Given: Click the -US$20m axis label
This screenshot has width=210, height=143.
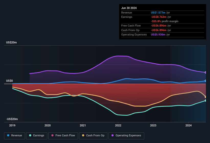Looking at the screenshot, I should tap(12, 119).
